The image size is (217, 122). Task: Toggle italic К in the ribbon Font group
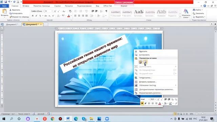36,16
